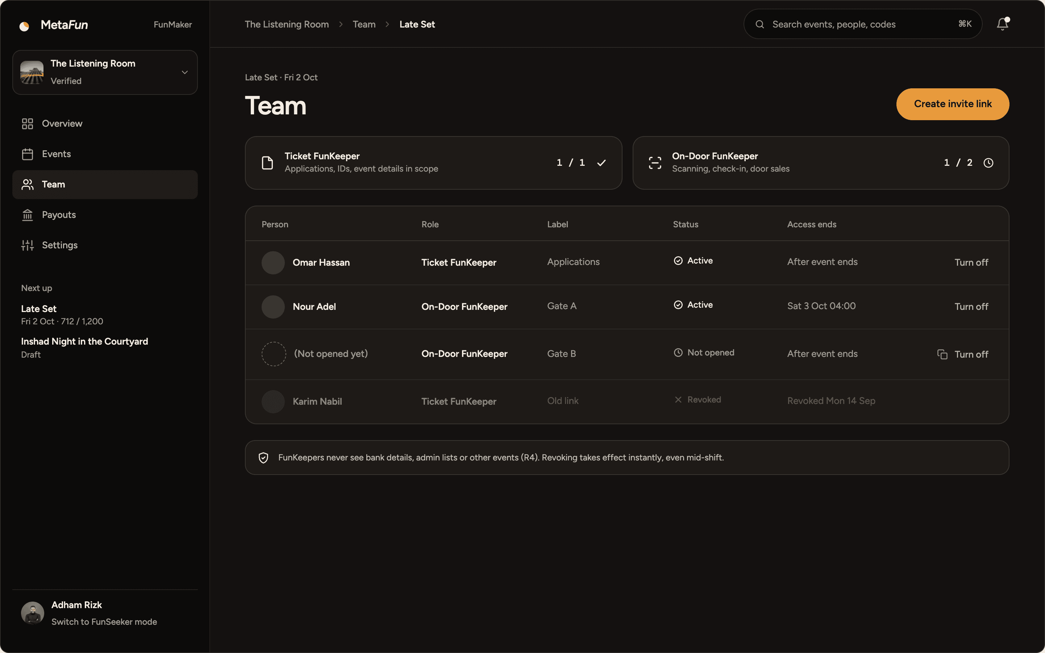Image resolution: width=1045 pixels, height=653 pixels.
Task: Create an invite link
Action: 953,104
